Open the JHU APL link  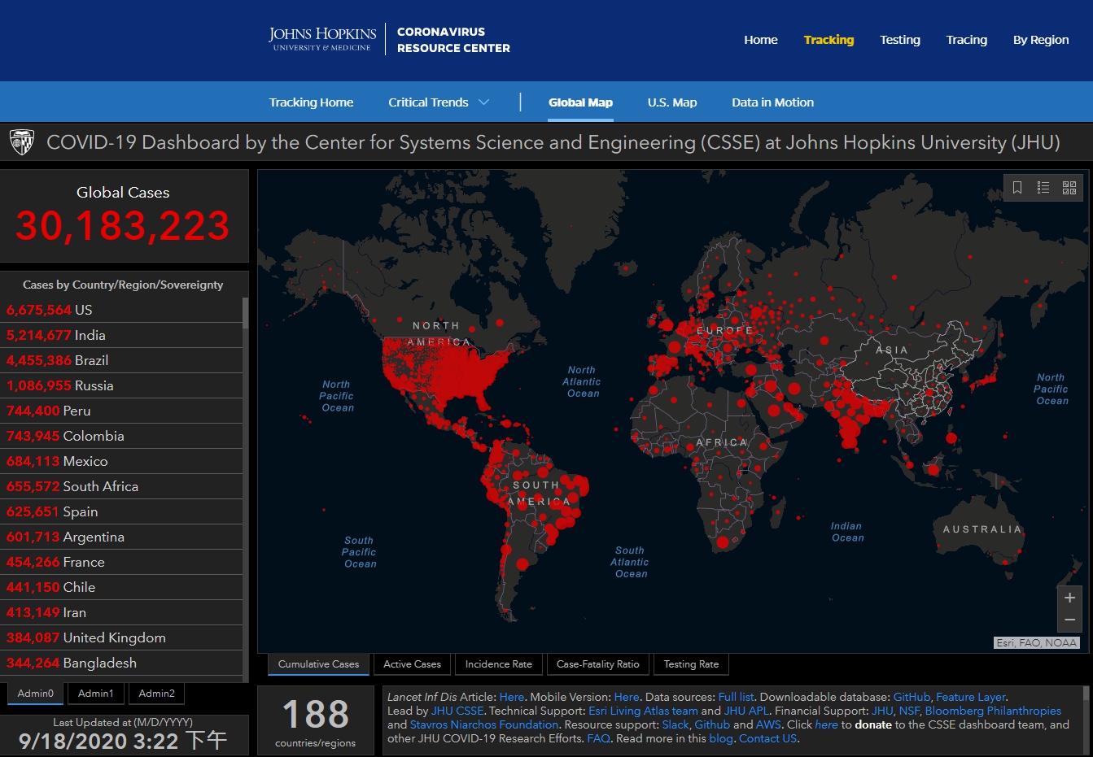tap(746, 711)
